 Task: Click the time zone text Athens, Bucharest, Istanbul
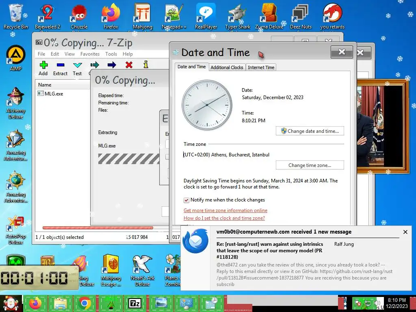(226, 155)
